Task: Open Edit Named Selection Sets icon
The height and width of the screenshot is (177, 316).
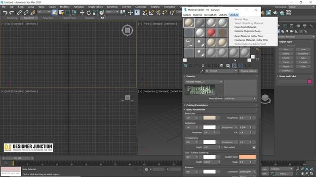Action: 172,13
